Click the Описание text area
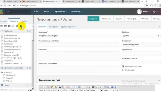The height and width of the screenshot is (91, 161). (x=79, y=56)
